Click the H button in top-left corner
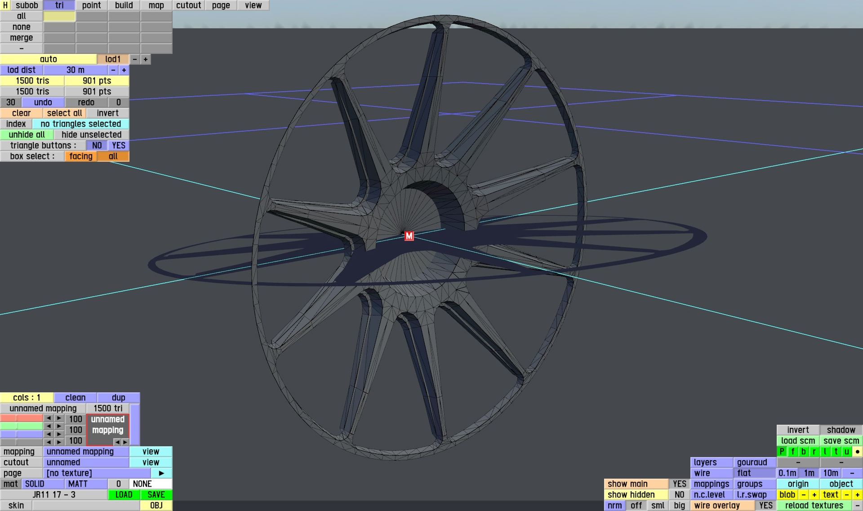The width and height of the screenshot is (863, 511). point(5,5)
